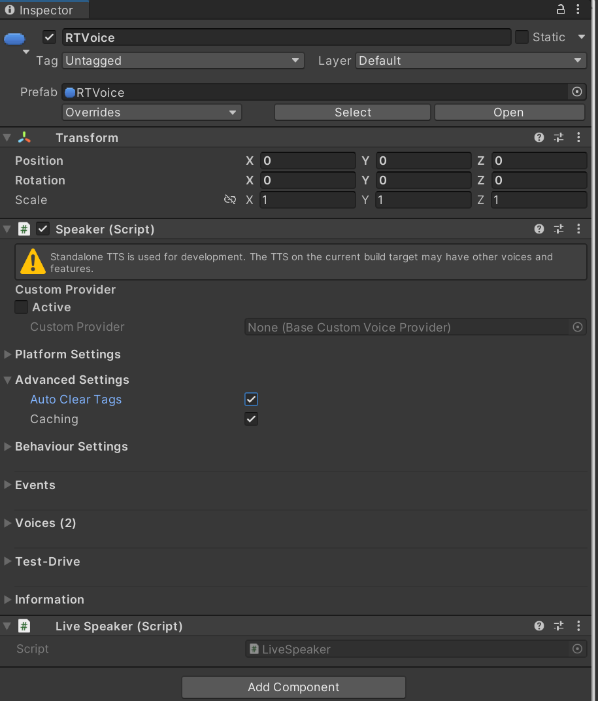The image size is (598, 701).
Task: Open Live Speaker three-dot menu
Action: point(578,626)
